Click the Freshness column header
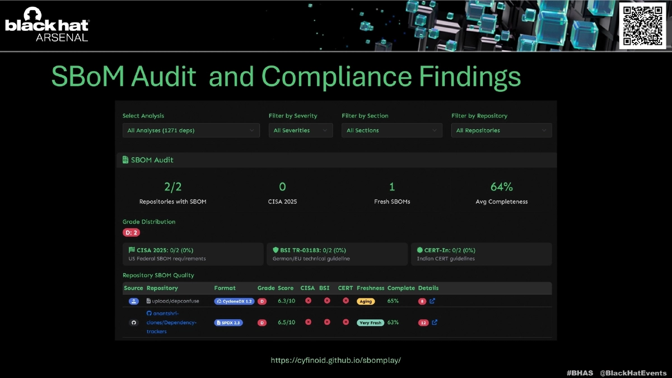 370,288
